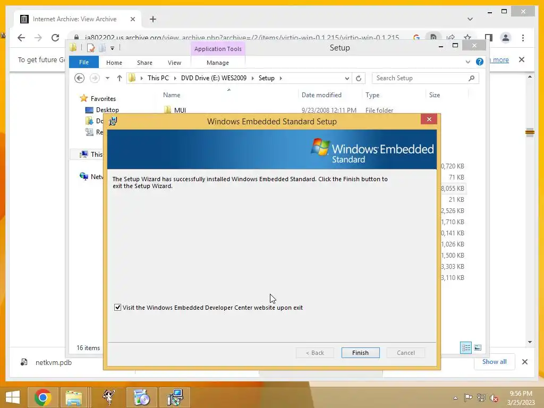This screenshot has height=408, width=544.
Task: Refresh the Setup folder view
Action: coord(359,79)
